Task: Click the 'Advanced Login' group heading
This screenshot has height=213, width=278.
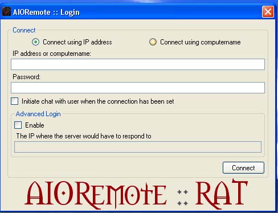Action: click(x=38, y=114)
